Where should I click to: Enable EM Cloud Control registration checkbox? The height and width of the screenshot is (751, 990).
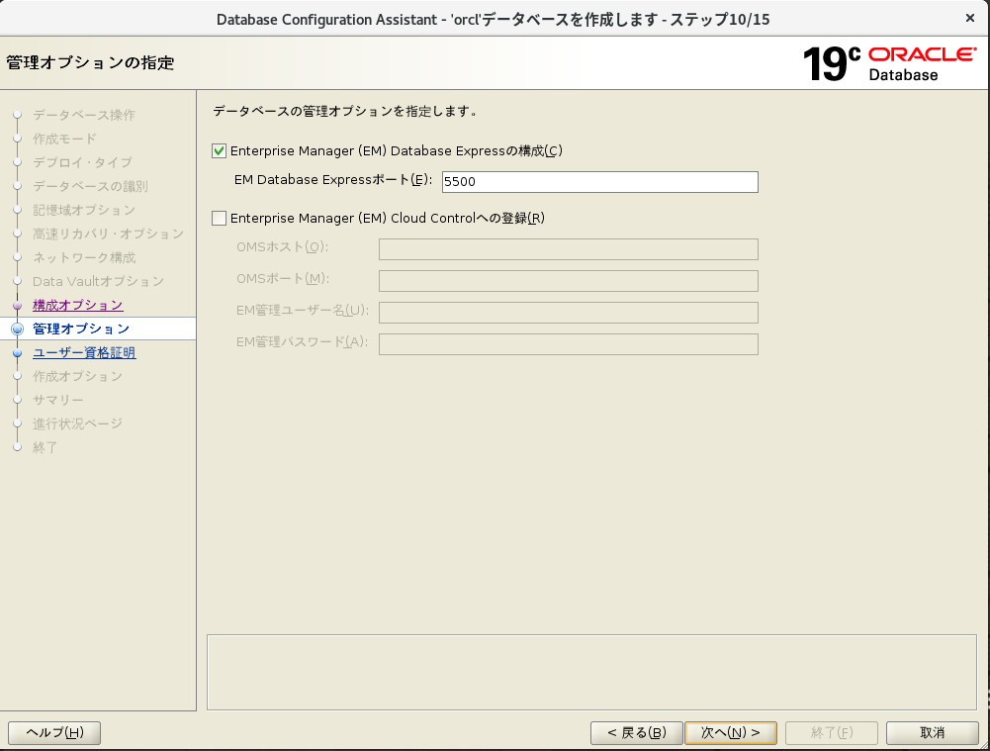[220, 219]
